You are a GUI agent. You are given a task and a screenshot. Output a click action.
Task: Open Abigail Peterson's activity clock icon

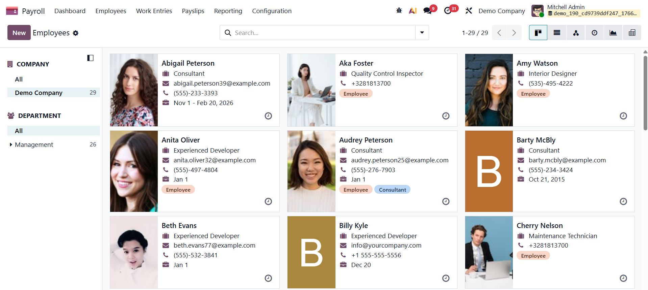pyautogui.click(x=268, y=116)
